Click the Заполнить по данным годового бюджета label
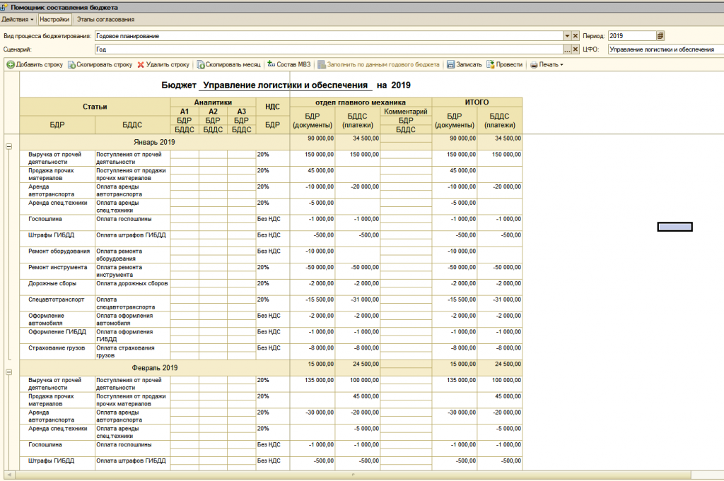The width and height of the screenshot is (724, 481). (x=383, y=64)
